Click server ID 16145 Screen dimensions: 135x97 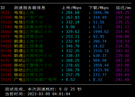pyautogui.click(x=6, y=75)
